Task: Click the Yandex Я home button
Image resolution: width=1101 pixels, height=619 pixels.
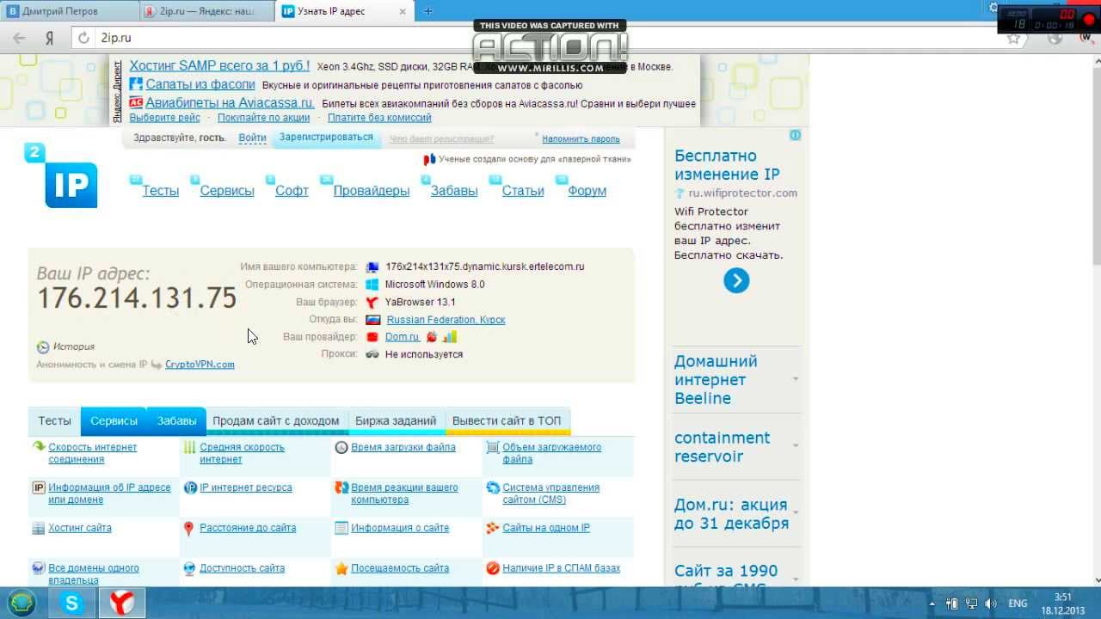Action: coord(50,38)
